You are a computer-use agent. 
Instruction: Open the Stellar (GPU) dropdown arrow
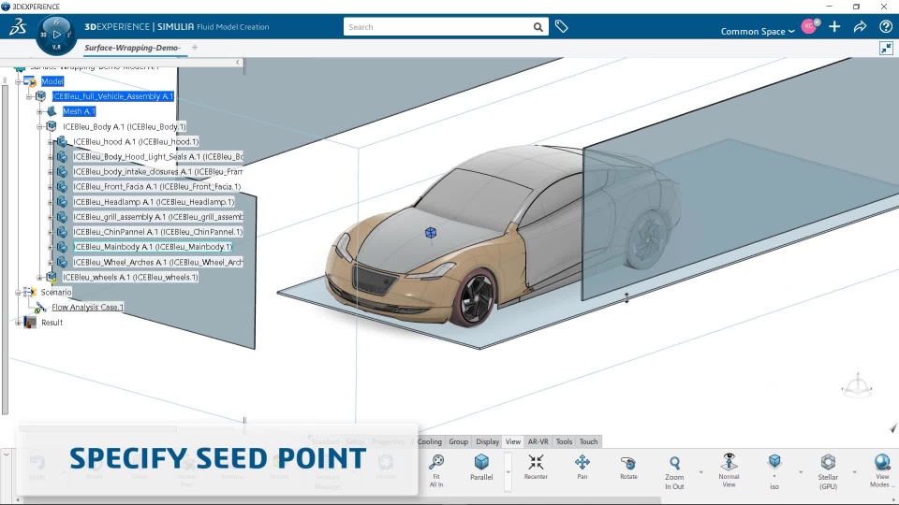tap(854, 471)
